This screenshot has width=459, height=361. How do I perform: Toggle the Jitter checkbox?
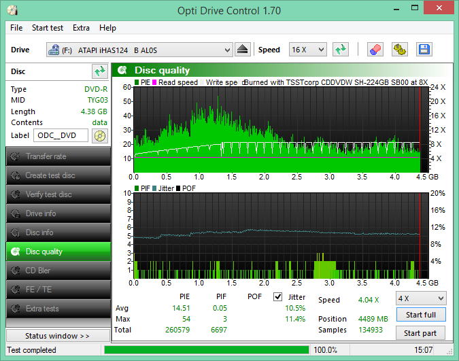277,297
